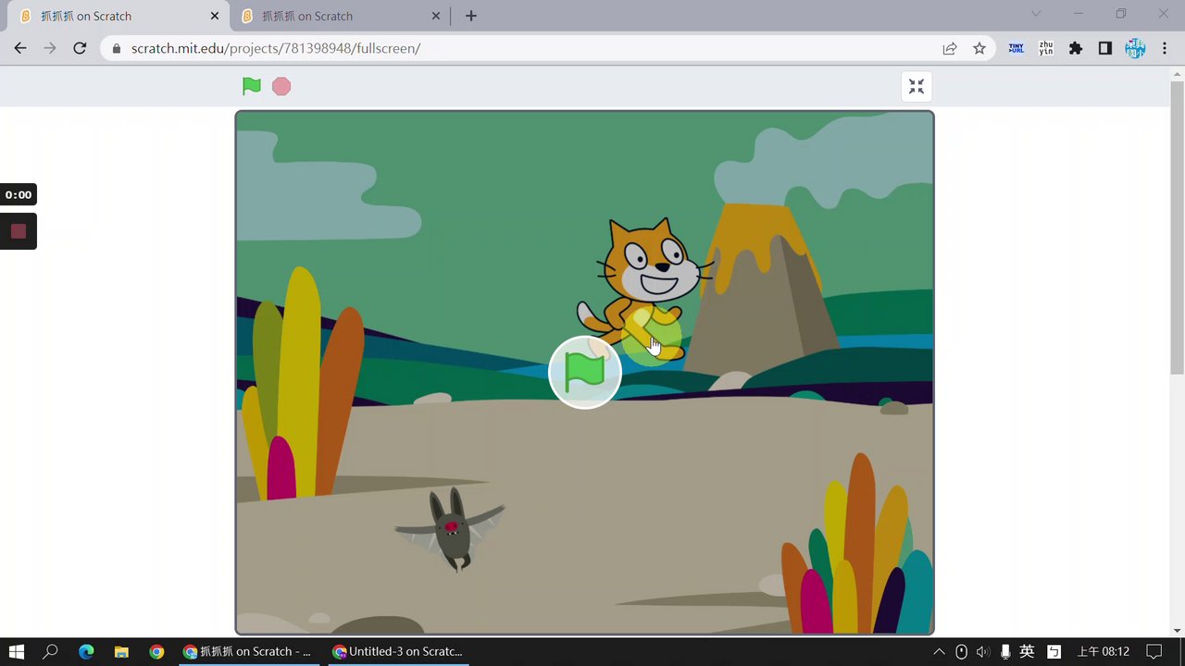This screenshot has width=1185, height=666.
Task: Open File Explorer from the taskbar
Action: pyautogui.click(x=121, y=651)
